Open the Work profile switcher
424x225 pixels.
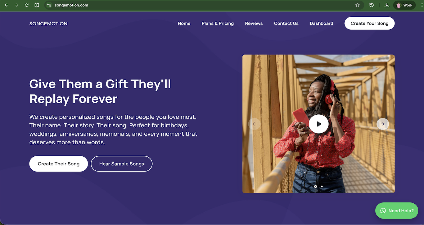404,5
